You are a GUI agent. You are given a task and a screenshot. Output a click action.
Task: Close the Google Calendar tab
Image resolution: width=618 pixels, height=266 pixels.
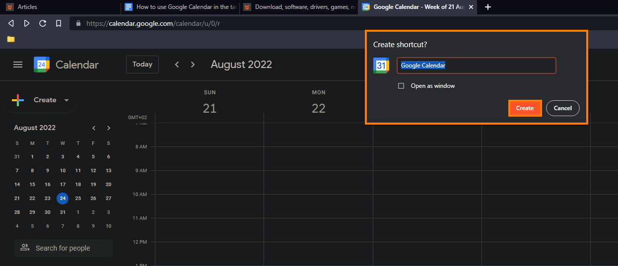click(x=471, y=7)
